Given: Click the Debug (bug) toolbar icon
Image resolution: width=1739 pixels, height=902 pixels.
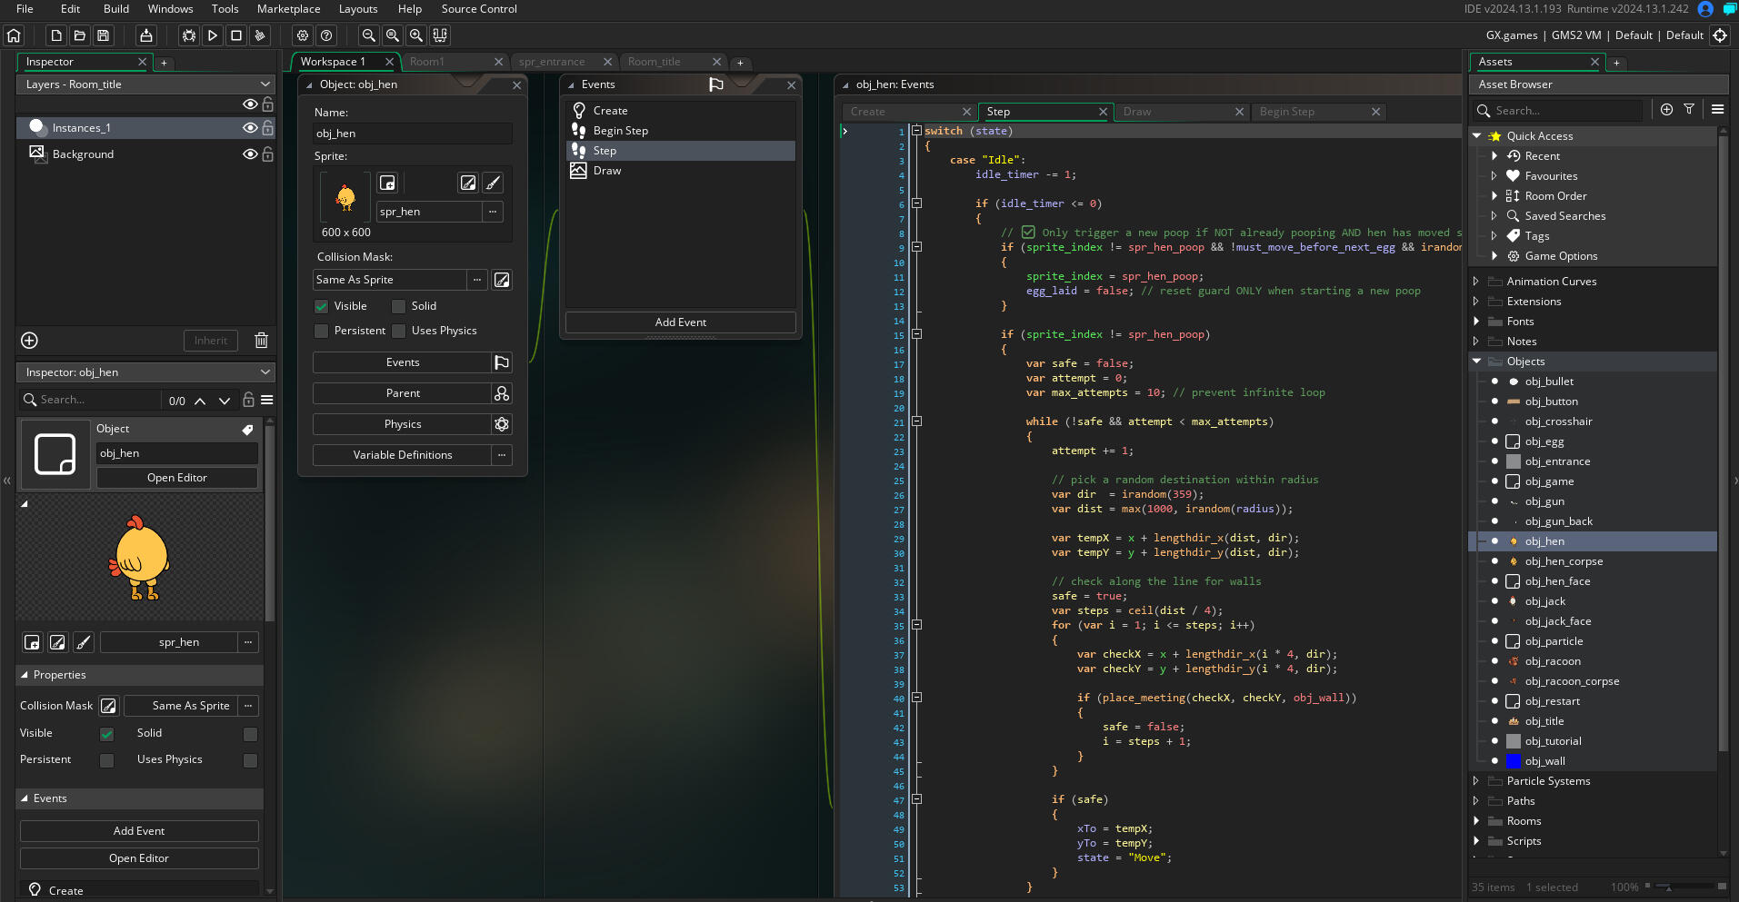Looking at the screenshot, I should click(189, 35).
